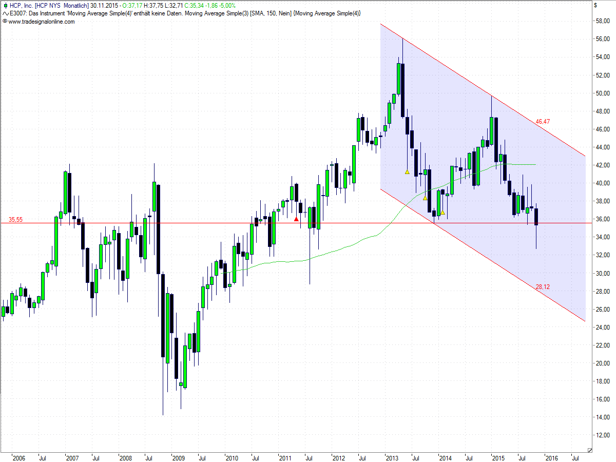
Task: Click the moving average line icon before E3007
Action: coord(5,13)
